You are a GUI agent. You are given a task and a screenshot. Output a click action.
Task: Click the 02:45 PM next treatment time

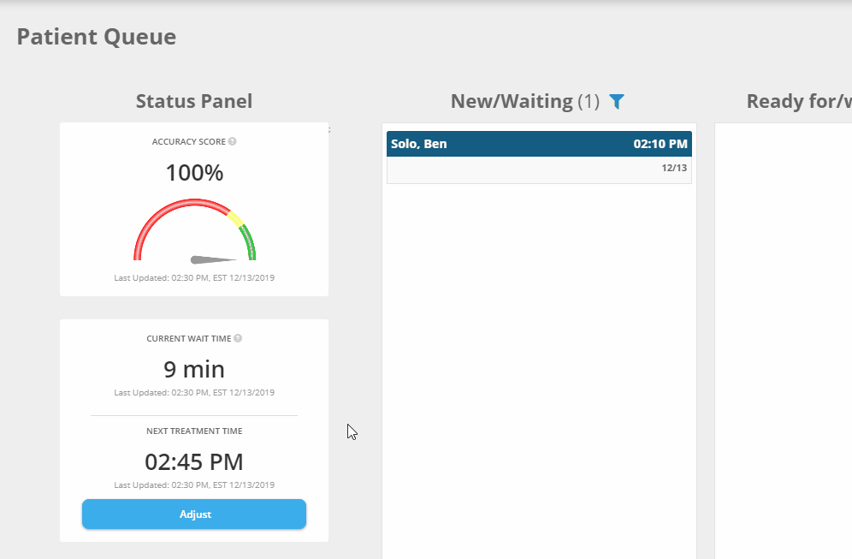[x=194, y=462]
